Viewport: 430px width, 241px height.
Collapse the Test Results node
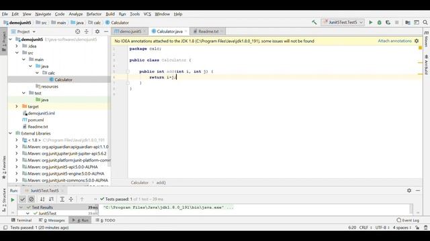(x=21, y=208)
